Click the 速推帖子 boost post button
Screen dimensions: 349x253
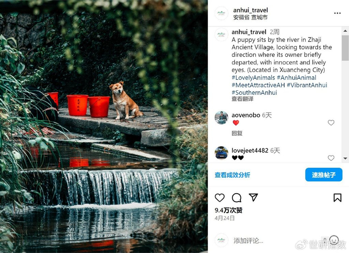point(324,175)
